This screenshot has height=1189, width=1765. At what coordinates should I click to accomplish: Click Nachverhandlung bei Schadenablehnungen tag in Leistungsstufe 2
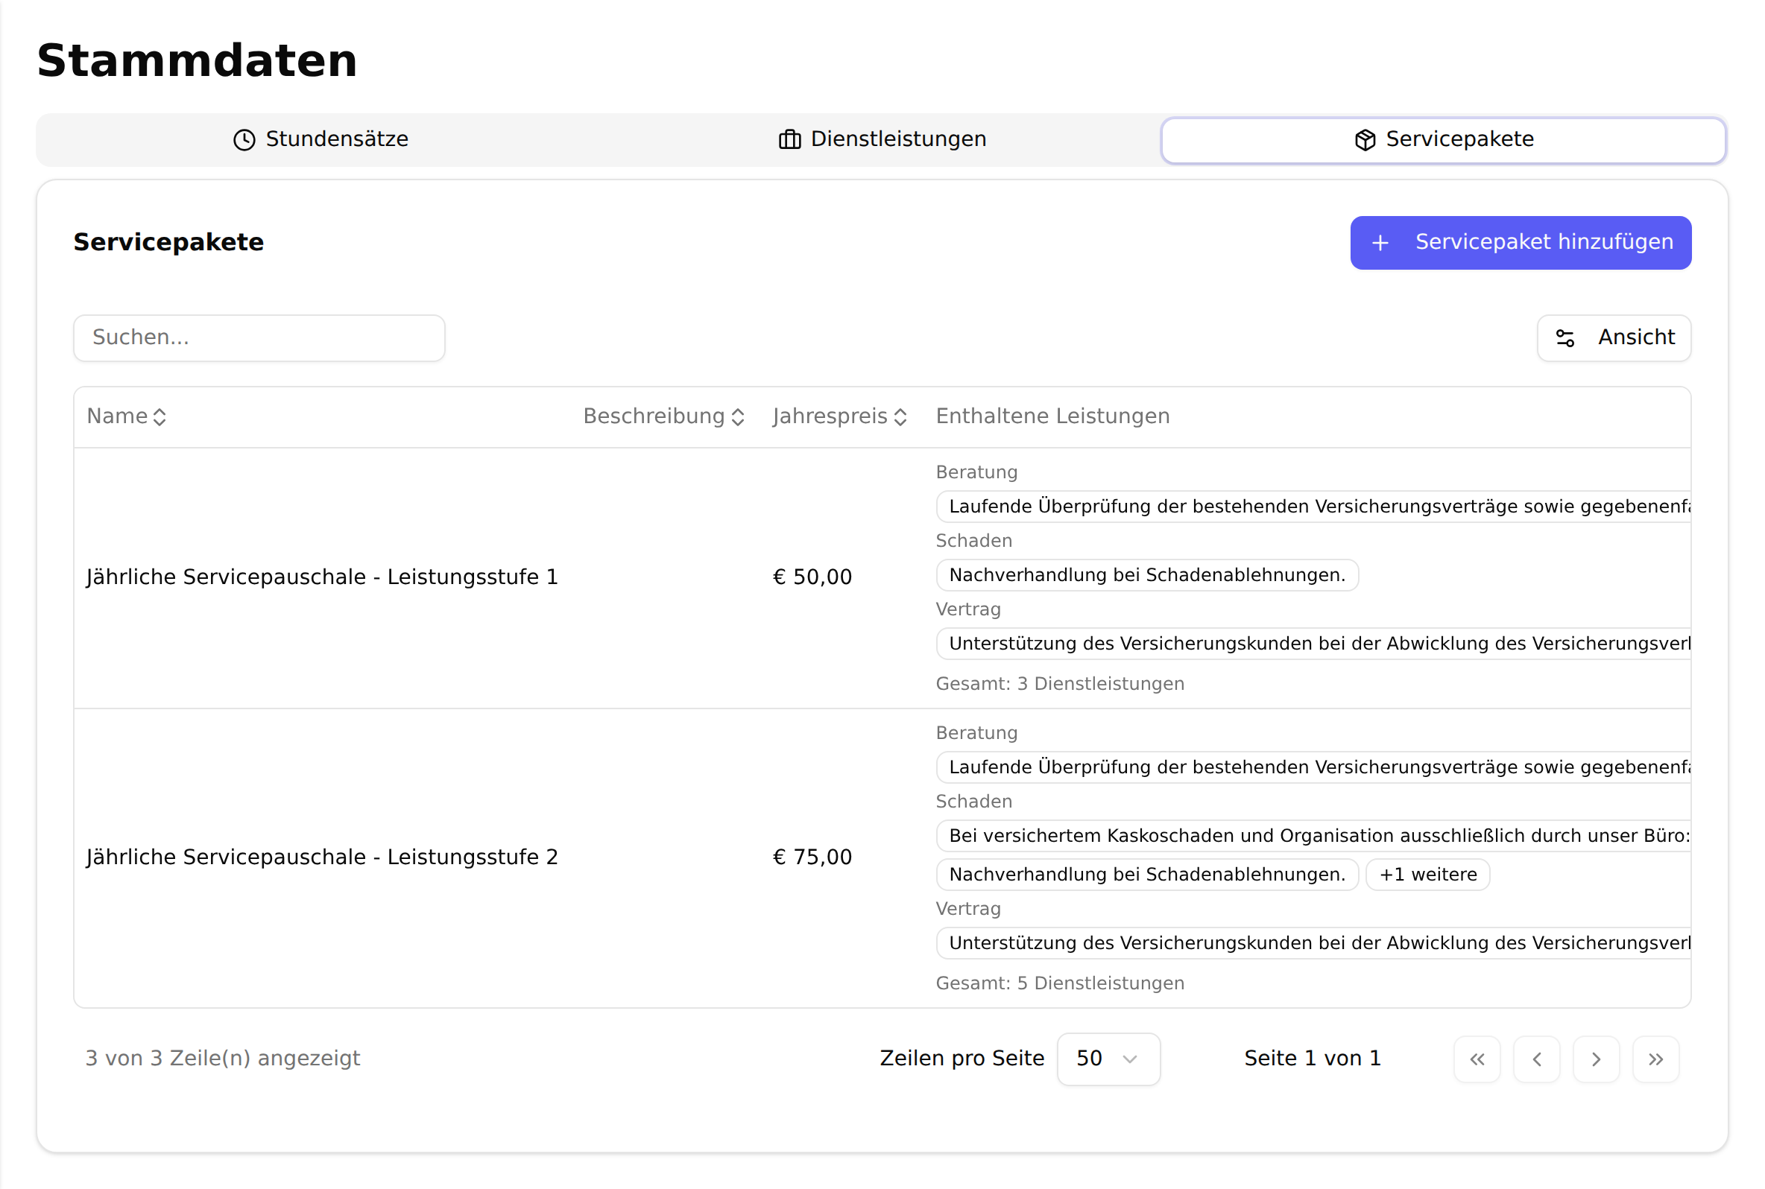1146,875
